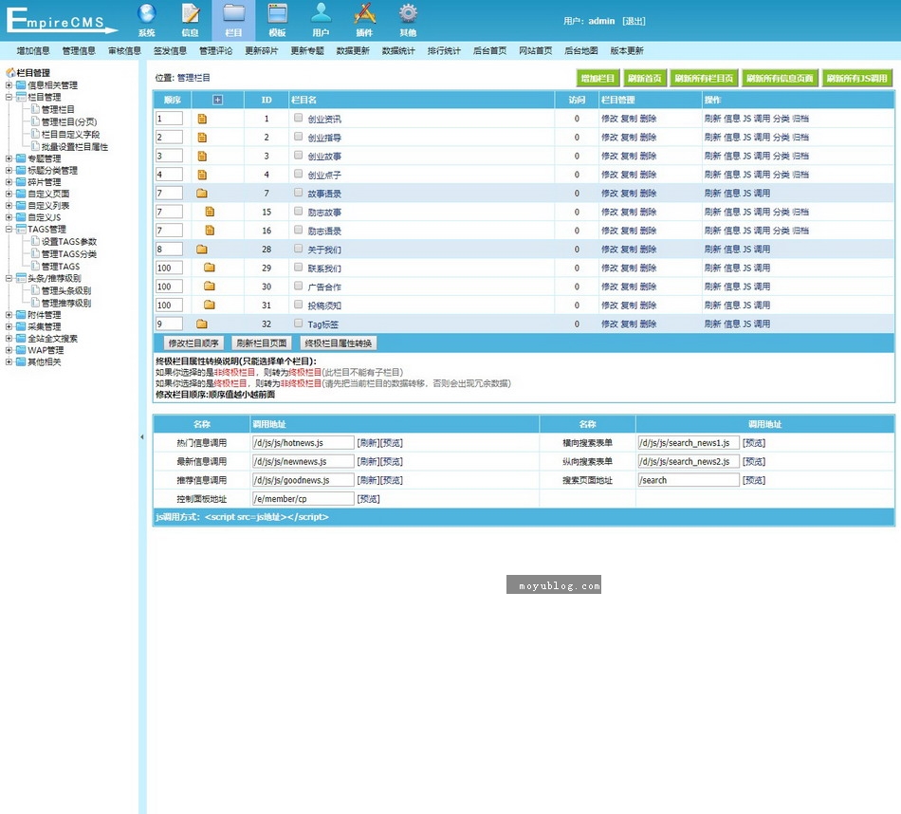Click the green 增加栏目 button
This screenshot has width=901, height=814.
[x=598, y=78]
